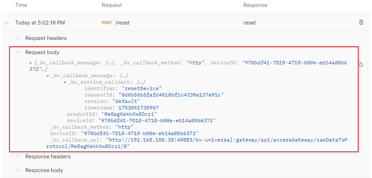Select the POST method label
The image size is (372, 178).
107,23
